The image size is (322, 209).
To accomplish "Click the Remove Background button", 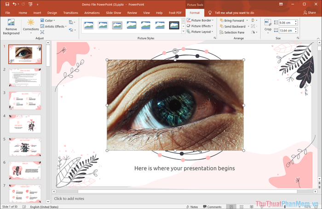I will (x=11, y=27).
